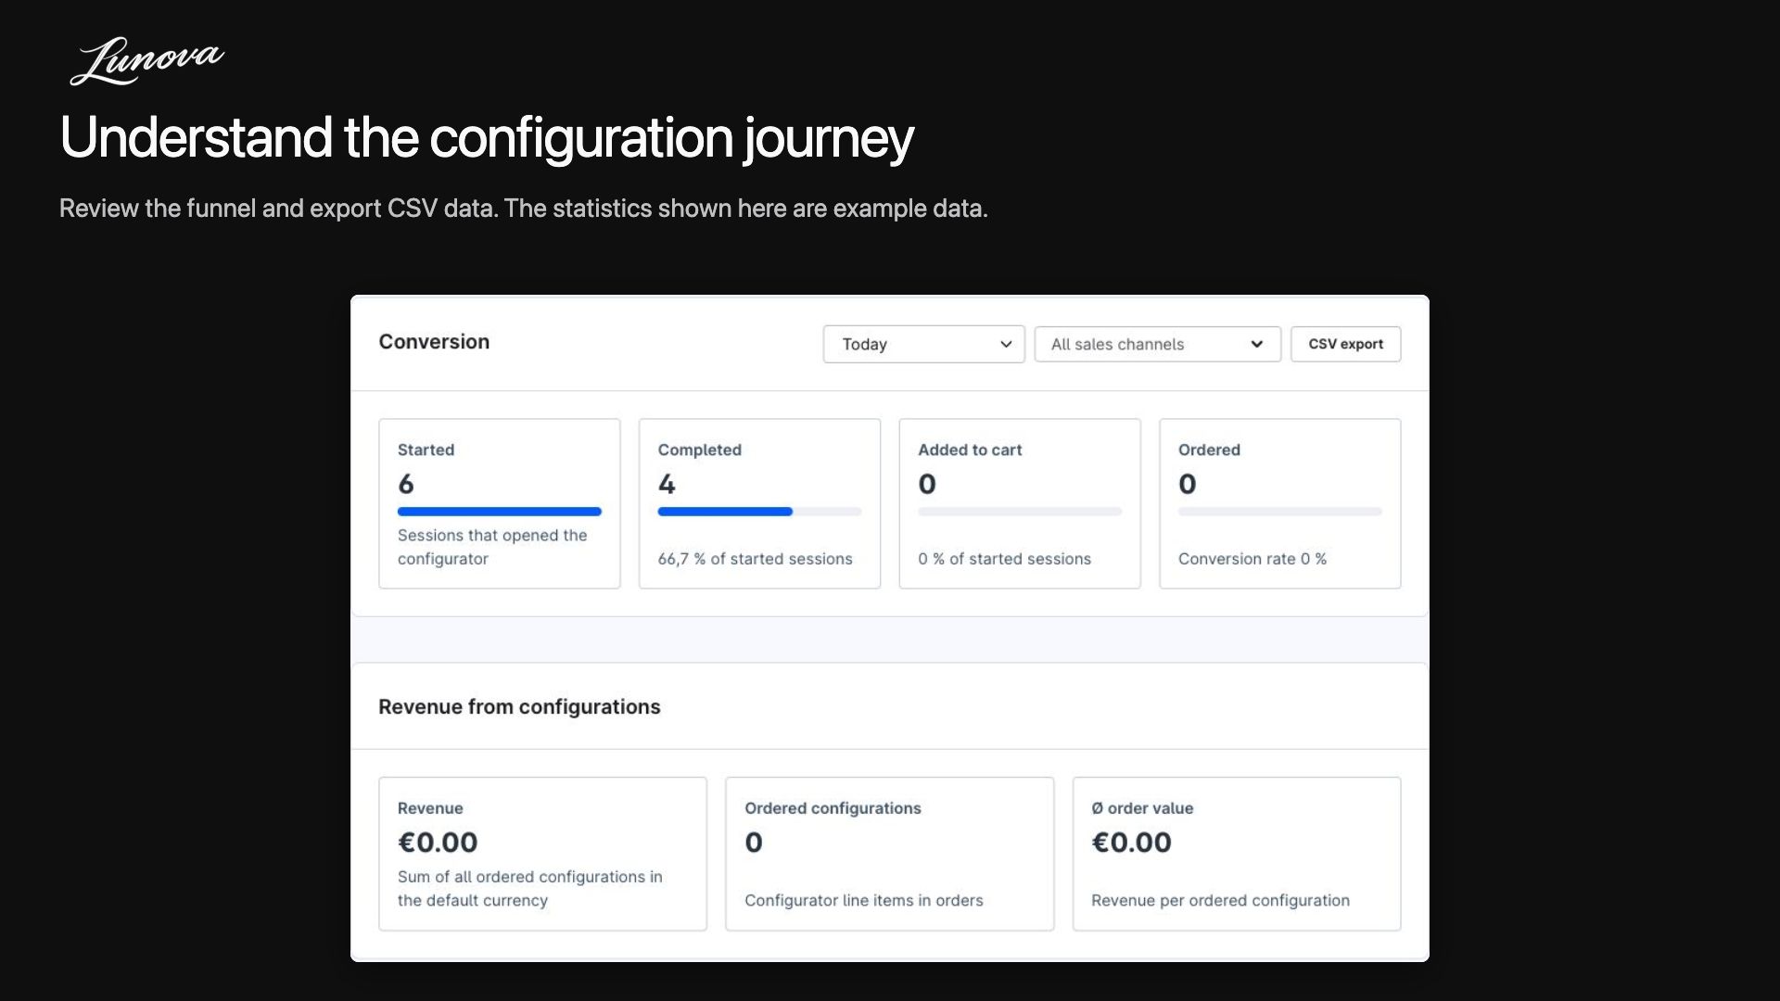
Task: Click the Ordered card label
Action: click(1209, 450)
